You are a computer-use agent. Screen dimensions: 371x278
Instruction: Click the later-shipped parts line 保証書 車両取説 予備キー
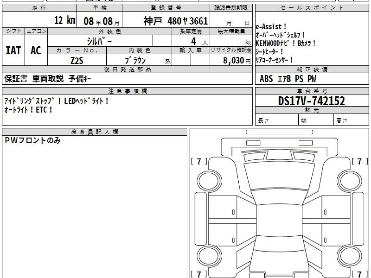48,79
